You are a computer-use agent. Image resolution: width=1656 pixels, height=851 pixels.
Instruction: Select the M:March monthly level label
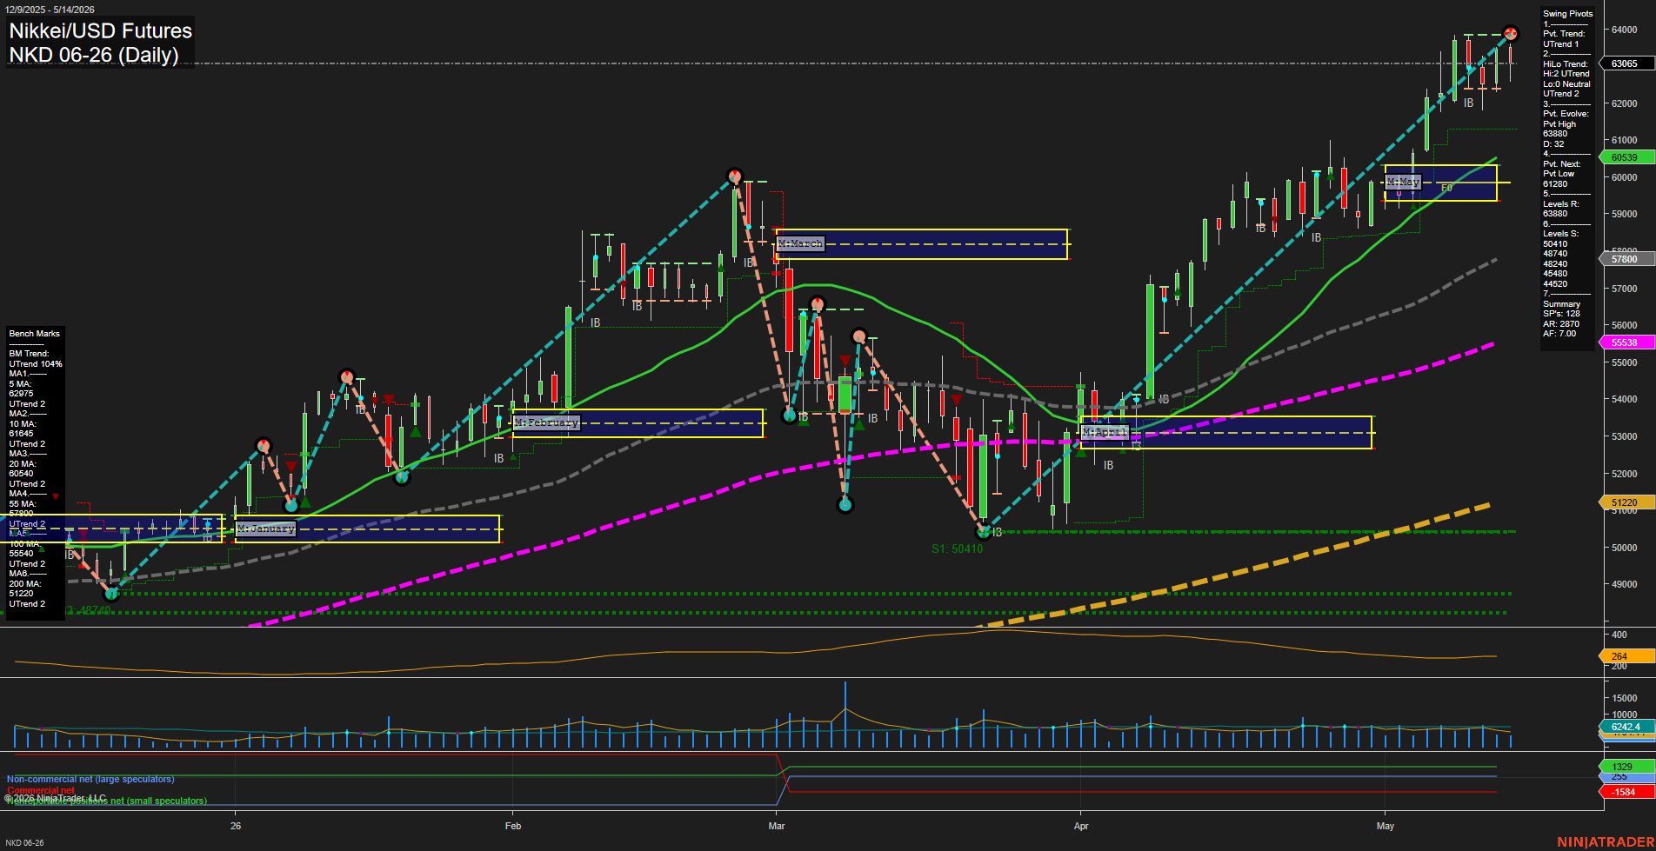tap(800, 243)
